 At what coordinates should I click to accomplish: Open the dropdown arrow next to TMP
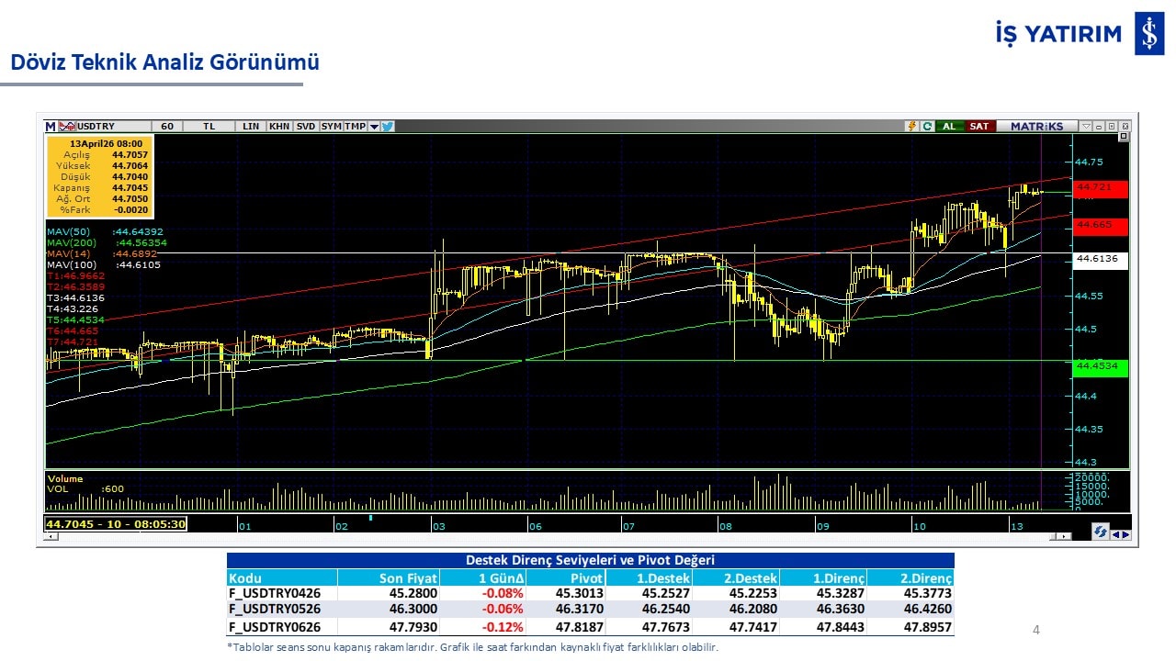[x=374, y=126]
